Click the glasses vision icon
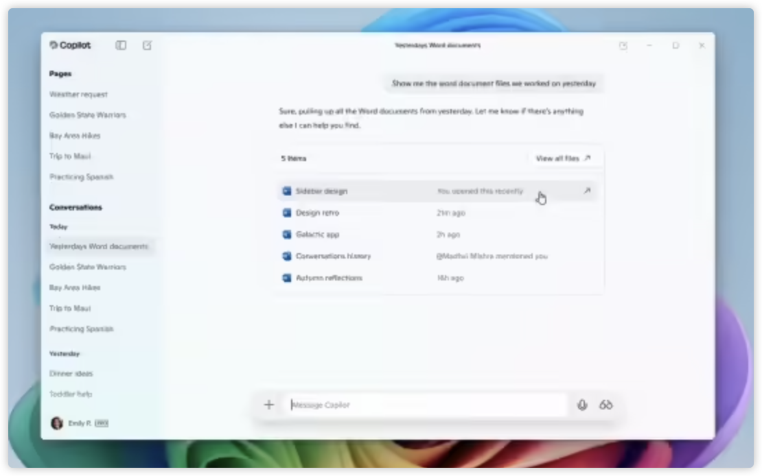Viewport: 762px width, 476px height. click(x=605, y=405)
